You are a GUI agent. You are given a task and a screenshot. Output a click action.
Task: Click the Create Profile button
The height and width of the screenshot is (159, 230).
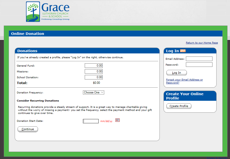[179, 106]
